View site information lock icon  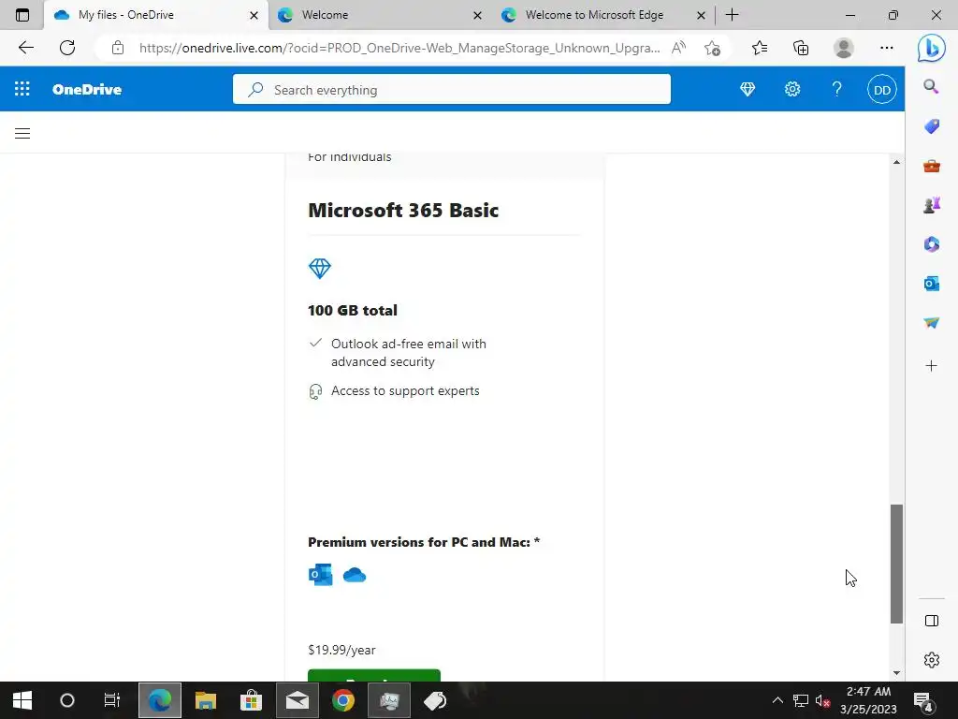click(118, 48)
